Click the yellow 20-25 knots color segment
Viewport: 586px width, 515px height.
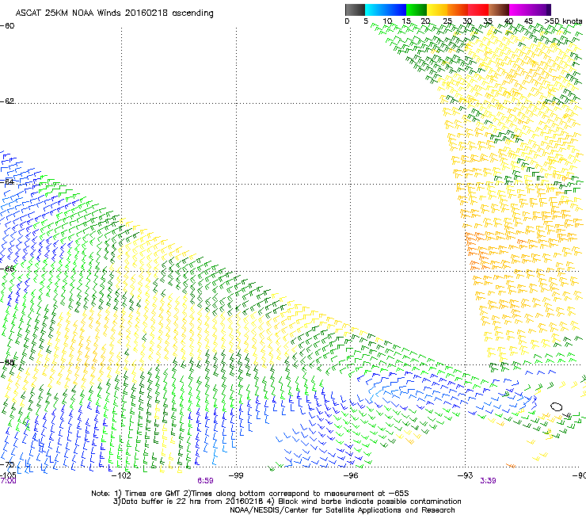coord(437,10)
